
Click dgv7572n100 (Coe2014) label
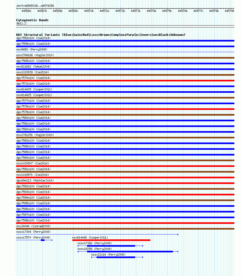[33, 84]
